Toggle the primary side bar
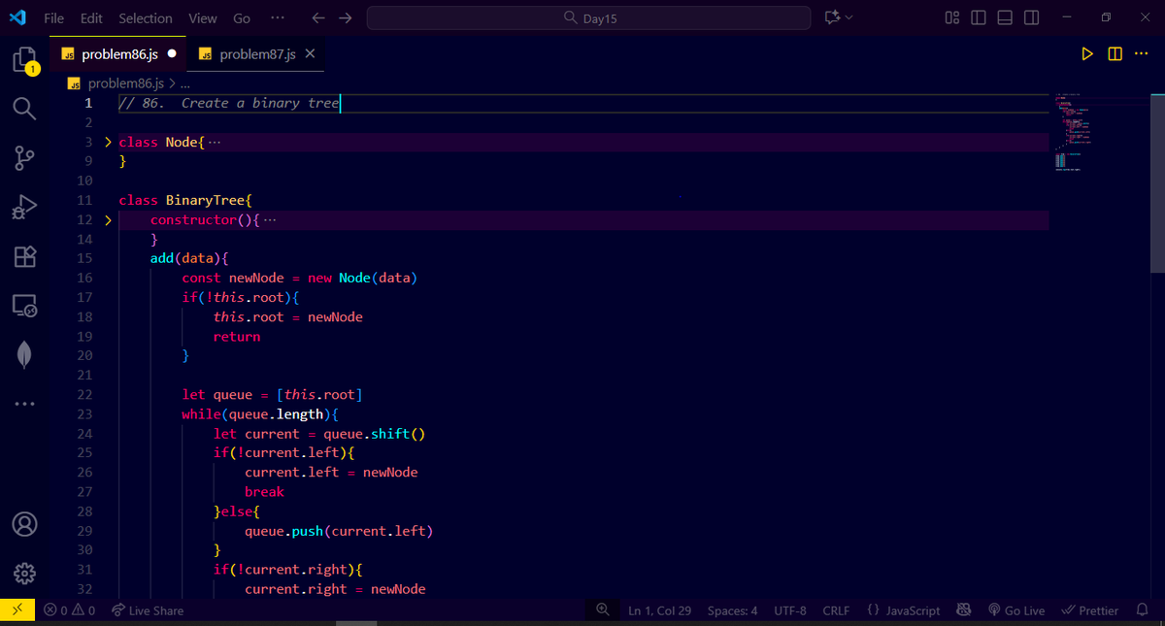 pos(979,17)
